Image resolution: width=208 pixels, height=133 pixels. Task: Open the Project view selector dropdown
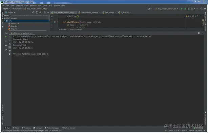tap(11, 12)
